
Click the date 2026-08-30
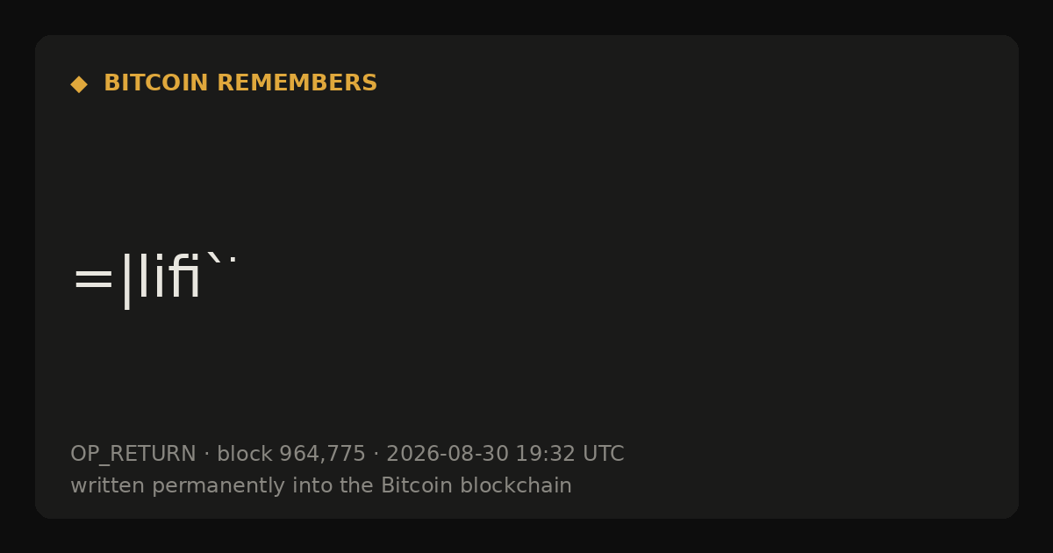(x=448, y=454)
